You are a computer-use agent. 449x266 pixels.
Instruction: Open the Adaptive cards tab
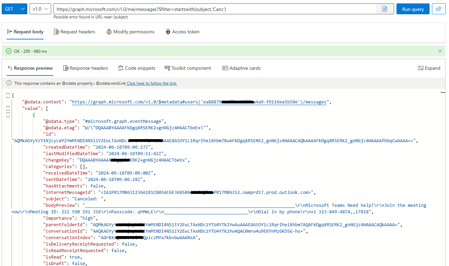click(241, 68)
